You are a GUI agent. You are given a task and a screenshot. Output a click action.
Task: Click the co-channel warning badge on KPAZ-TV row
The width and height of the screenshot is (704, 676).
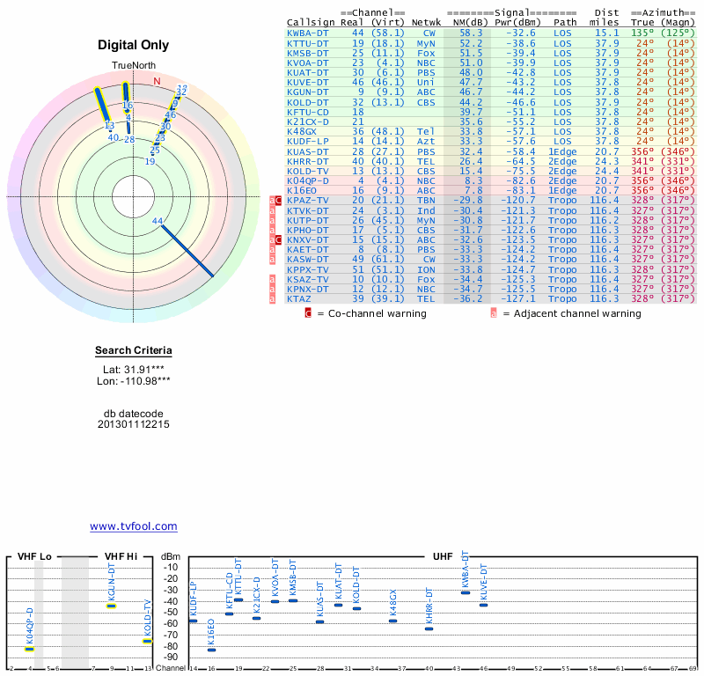278,201
